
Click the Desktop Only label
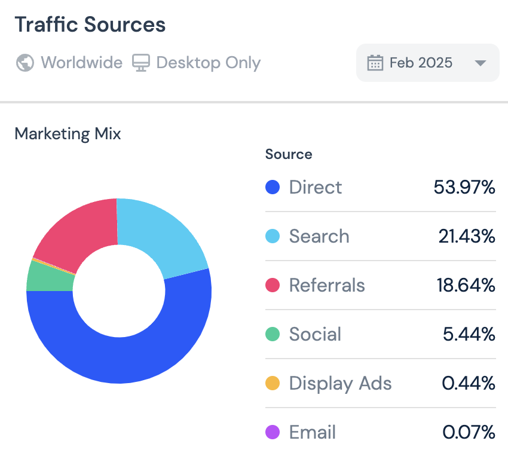pyautogui.click(x=209, y=63)
